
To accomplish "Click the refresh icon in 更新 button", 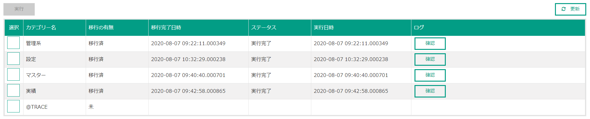I will point(563,9).
